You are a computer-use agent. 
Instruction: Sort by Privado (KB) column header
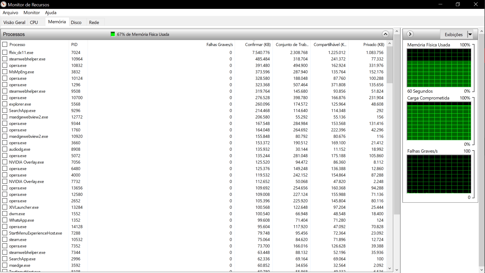point(367,44)
